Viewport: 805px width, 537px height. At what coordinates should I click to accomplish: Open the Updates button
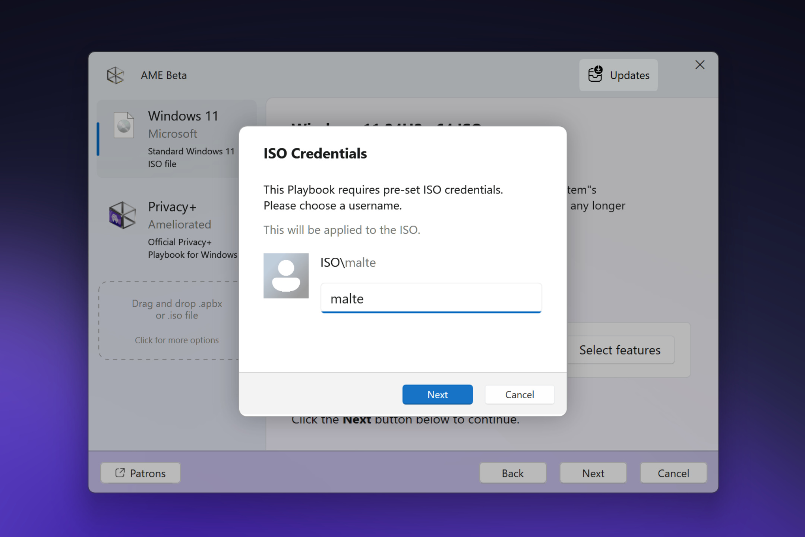click(x=618, y=75)
